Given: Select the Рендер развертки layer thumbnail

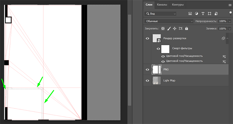Looking at the screenshot, I should [157, 39].
